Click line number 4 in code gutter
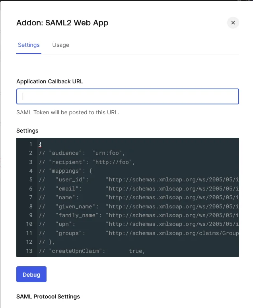 [x=31, y=171]
